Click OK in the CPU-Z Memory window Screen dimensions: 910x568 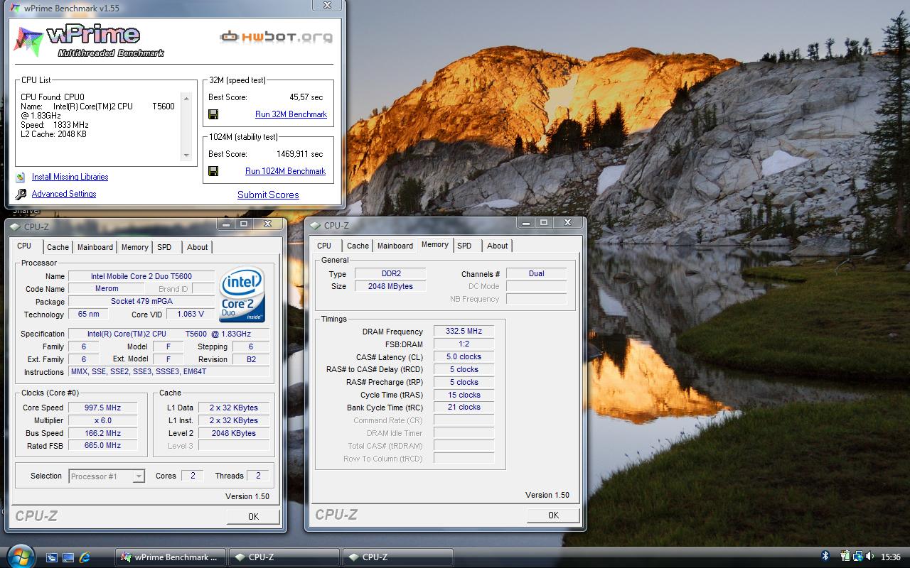[x=553, y=515]
